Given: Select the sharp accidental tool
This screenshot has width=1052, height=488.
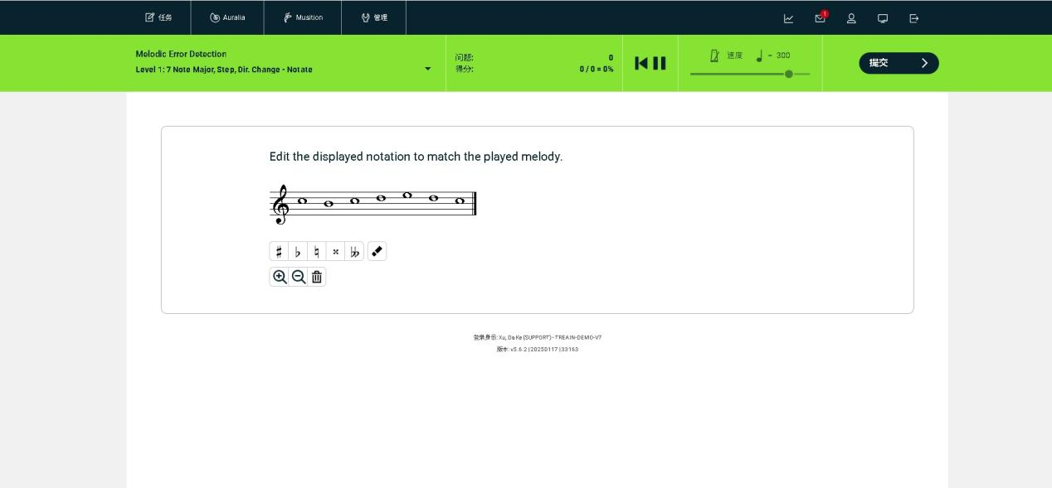Looking at the screenshot, I should click(x=279, y=252).
